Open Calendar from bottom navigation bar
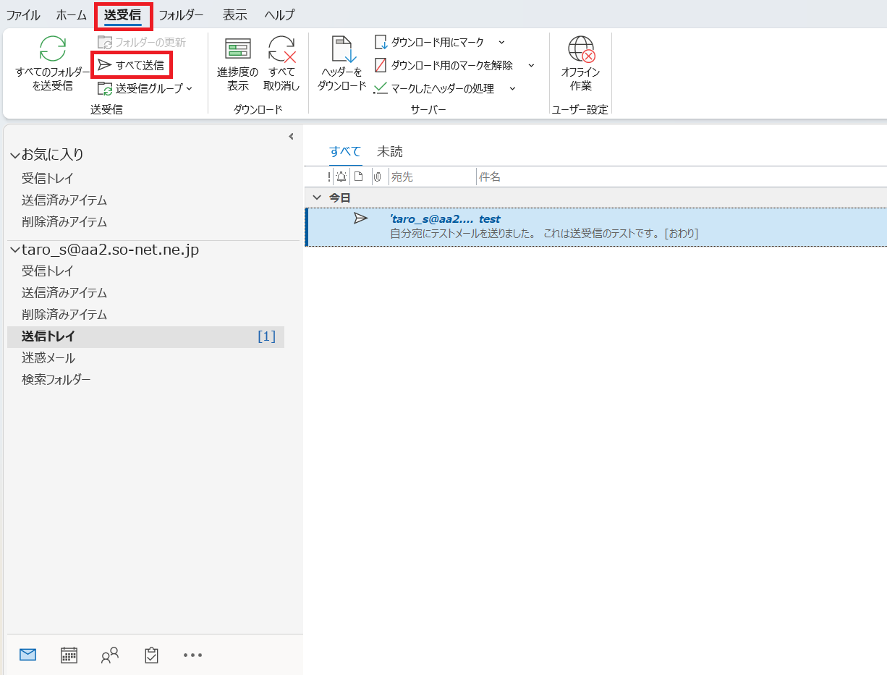The image size is (887, 675). point(69,655)
